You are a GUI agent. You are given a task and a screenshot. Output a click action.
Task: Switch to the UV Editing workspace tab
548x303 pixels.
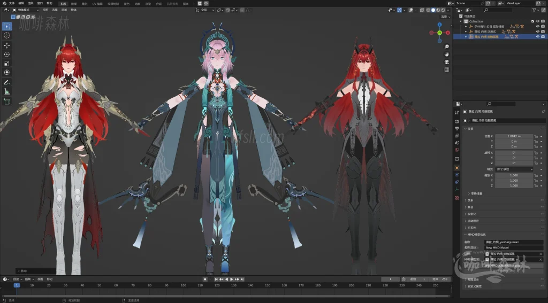click(97, 4)
